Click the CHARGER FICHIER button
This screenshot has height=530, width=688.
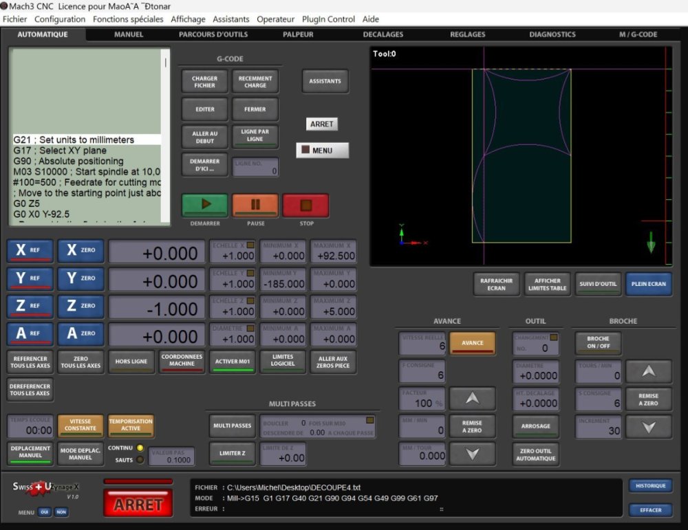pos(204,82)
